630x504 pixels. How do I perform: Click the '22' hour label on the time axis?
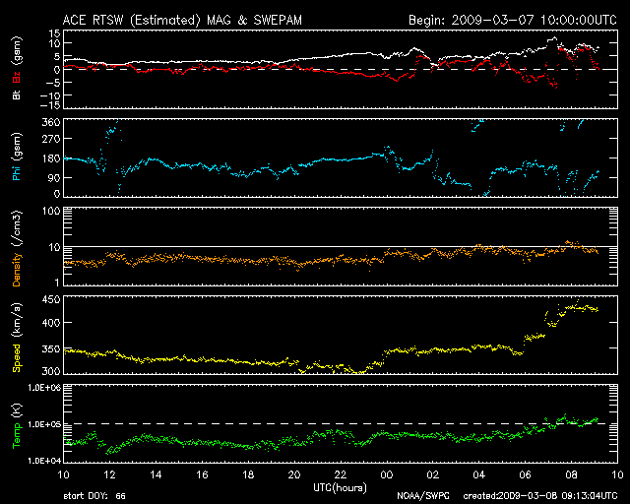click(341, 475)
